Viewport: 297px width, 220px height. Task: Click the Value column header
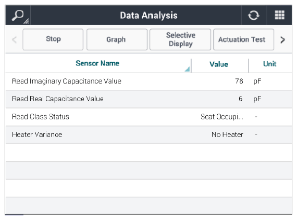219,64
